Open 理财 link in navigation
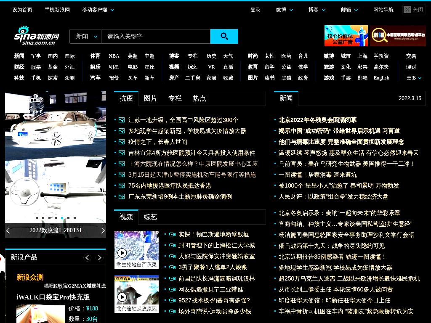This screenshot has height=323, width=431. tap(411, 67)
